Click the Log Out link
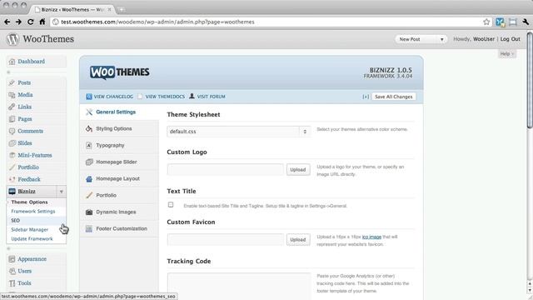This screenshot has width=533, height=300. pos(510,39)
